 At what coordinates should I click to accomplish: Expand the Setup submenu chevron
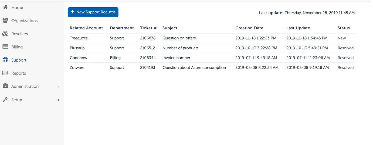(58, 100)
